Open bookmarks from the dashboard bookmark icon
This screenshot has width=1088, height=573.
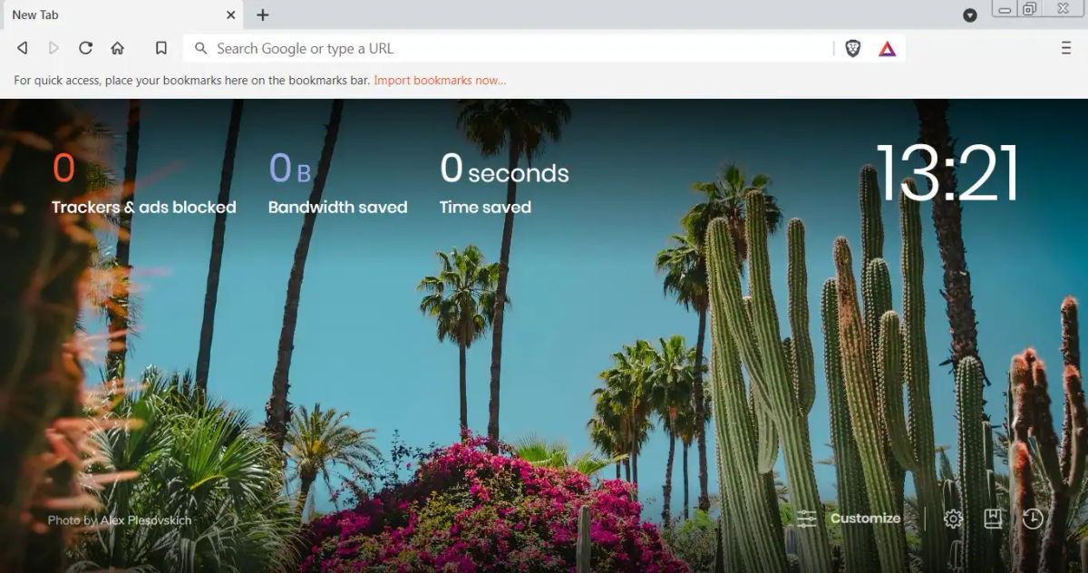(x=993, y=519)
